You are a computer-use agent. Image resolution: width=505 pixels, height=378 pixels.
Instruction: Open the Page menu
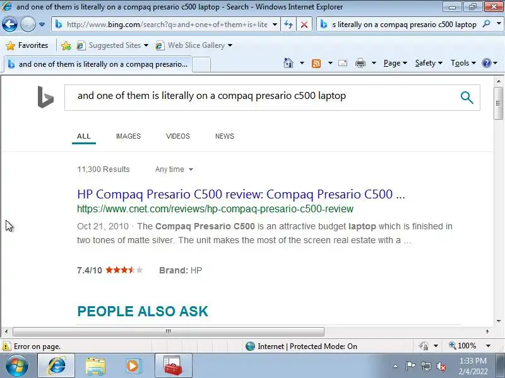pos(395,63)
